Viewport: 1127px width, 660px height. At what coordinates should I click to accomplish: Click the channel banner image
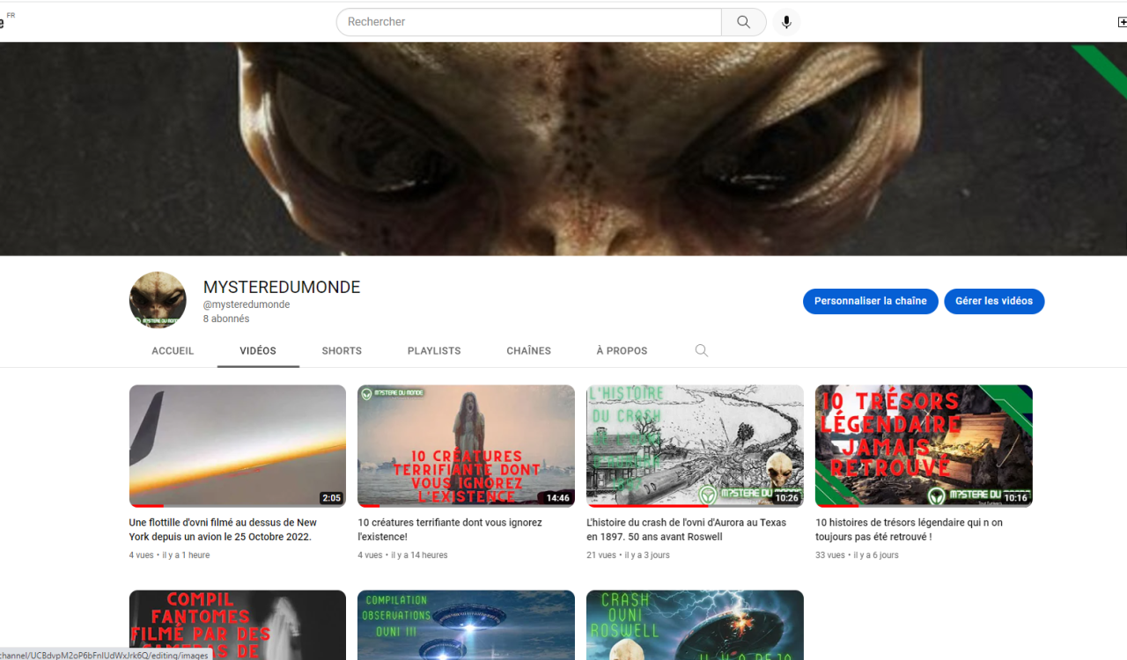point(563,149)
